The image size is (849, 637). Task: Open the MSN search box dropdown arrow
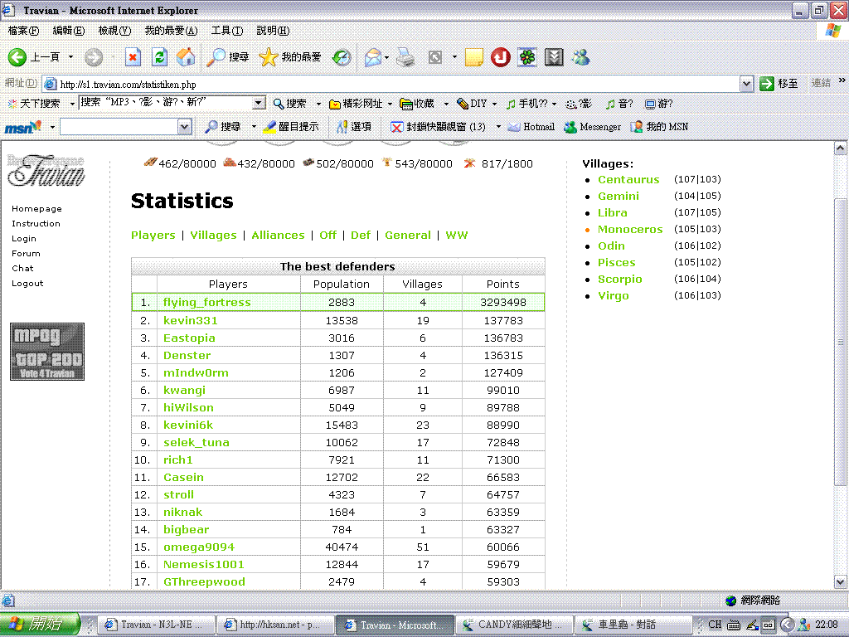[x=185, y=127]
